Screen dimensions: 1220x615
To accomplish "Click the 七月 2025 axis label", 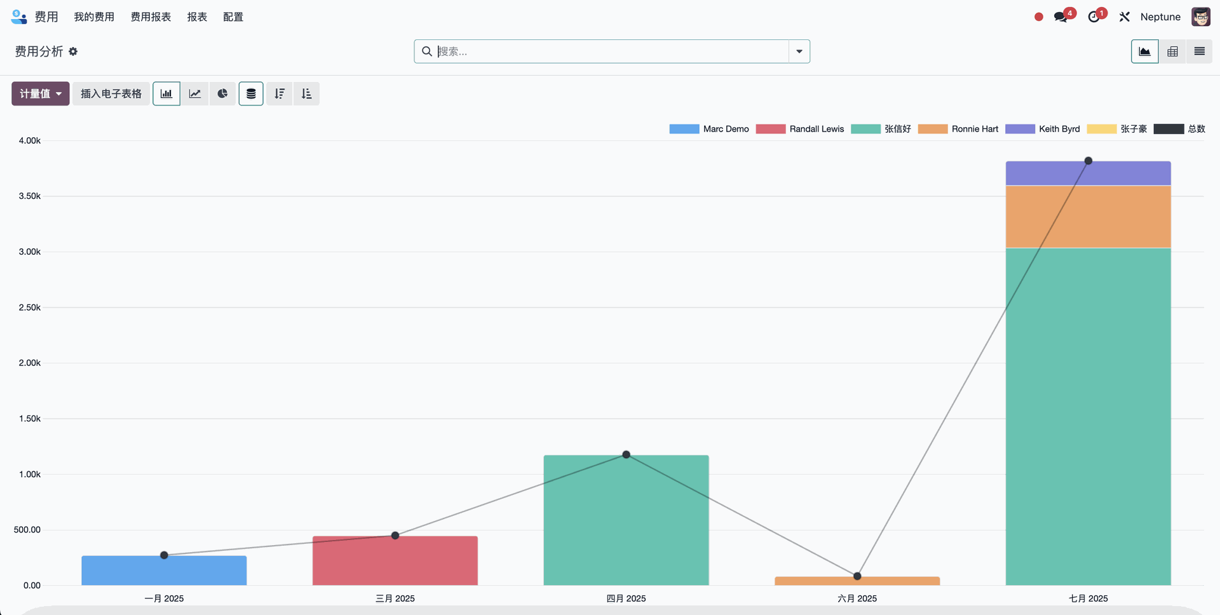I will (x=1088, y=598).
